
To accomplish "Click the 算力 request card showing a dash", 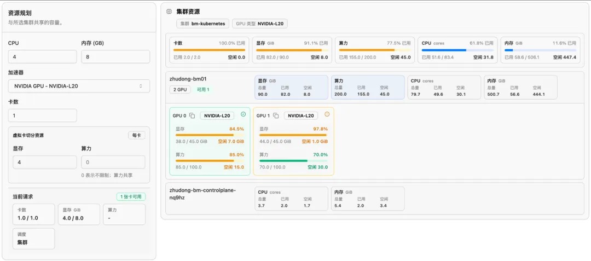I will point(124,214).
